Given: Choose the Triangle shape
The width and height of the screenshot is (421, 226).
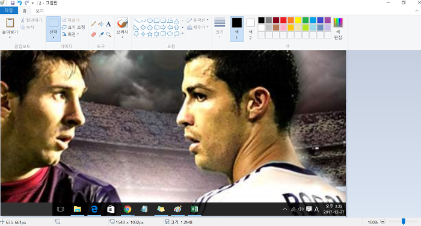Looking at the screenshot, I should click(177, 20).
